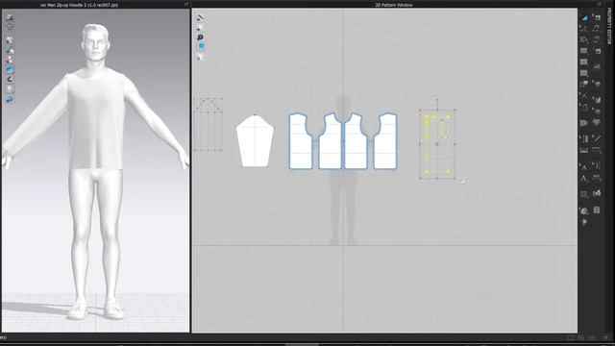Toggle the blue highlighted icon in 2D window toolbar
The image size is (615, 346).
tap(201, 47)
